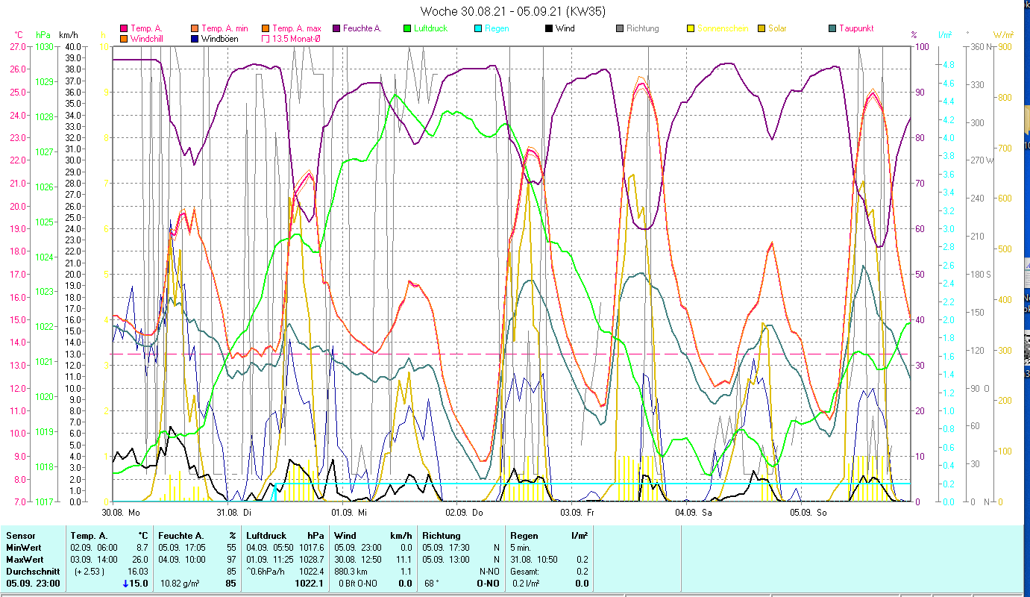Click the minimum pressure value 1017.6
Viewport: 1030px width, 597px height.
coord(312,548)
